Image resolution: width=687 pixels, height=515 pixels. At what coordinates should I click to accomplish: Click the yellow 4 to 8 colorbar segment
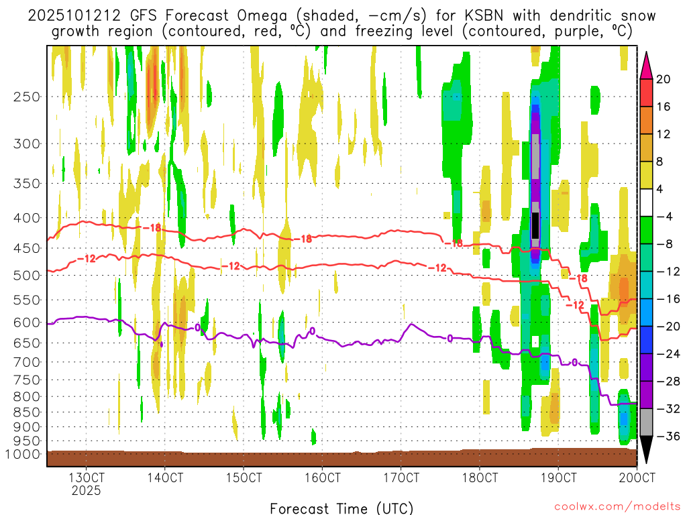[x=646, y=175]
